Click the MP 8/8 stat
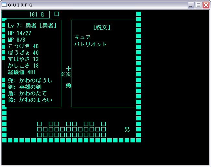The height and width of the screenshot is (167, 211). click(17, 39)
